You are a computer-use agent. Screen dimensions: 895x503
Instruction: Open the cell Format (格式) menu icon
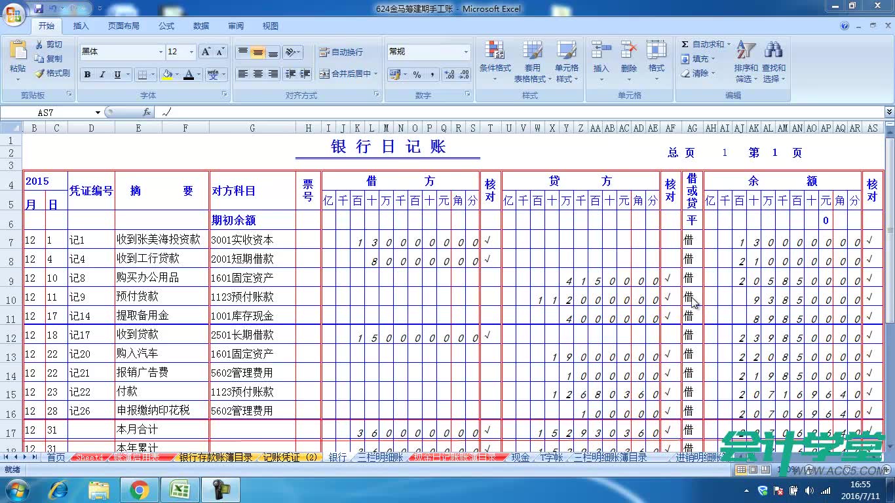pos(657,50)
